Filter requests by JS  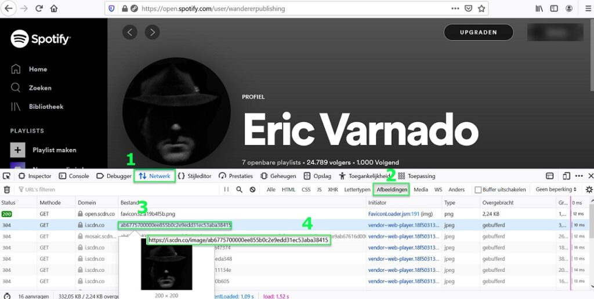pyautogui.click(x=319, y=189)
